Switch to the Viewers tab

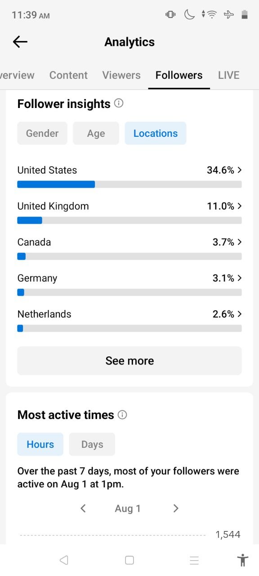121,75
